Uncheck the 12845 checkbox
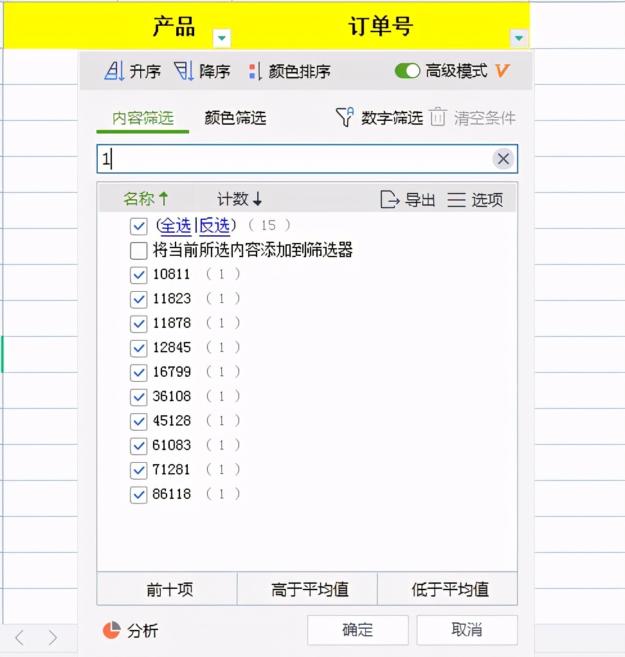Viewport: 625px width, 657px height. point(138,348)
